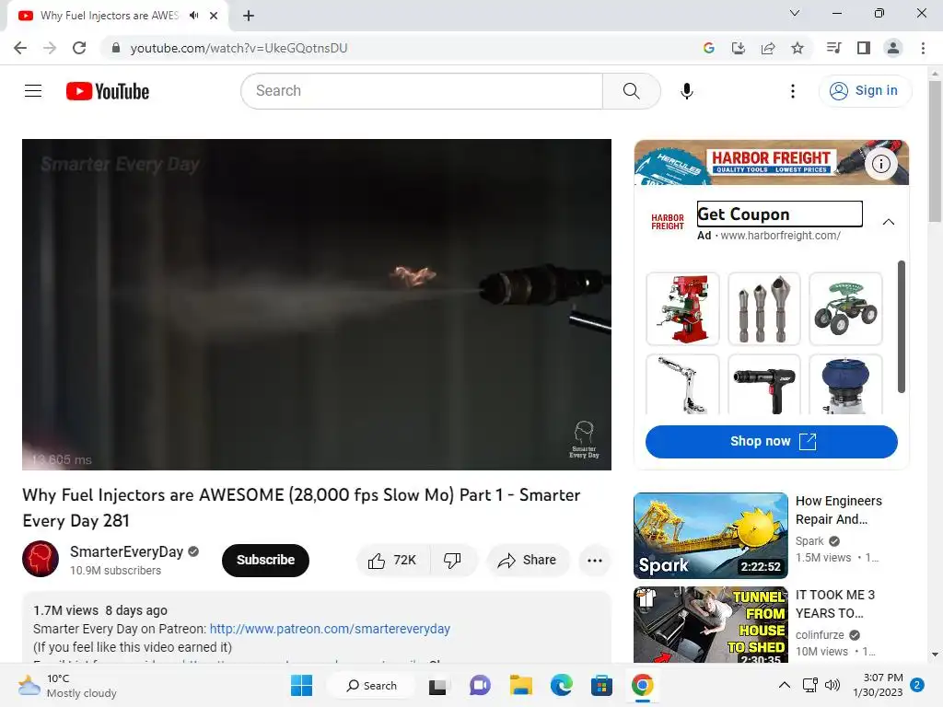Open How Engineers Repair video thumbnail
The image size is (943, 707).
coord(710,536)
